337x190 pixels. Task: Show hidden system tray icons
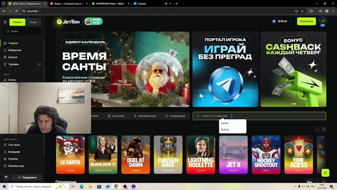295,187
